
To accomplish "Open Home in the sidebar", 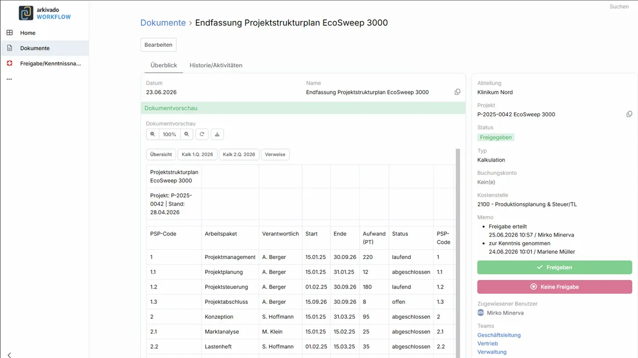I will 44,33.
